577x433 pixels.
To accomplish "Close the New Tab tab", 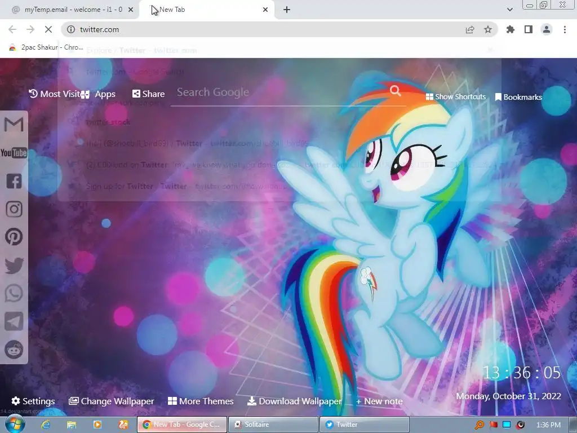I will click(x=265, y=10).
